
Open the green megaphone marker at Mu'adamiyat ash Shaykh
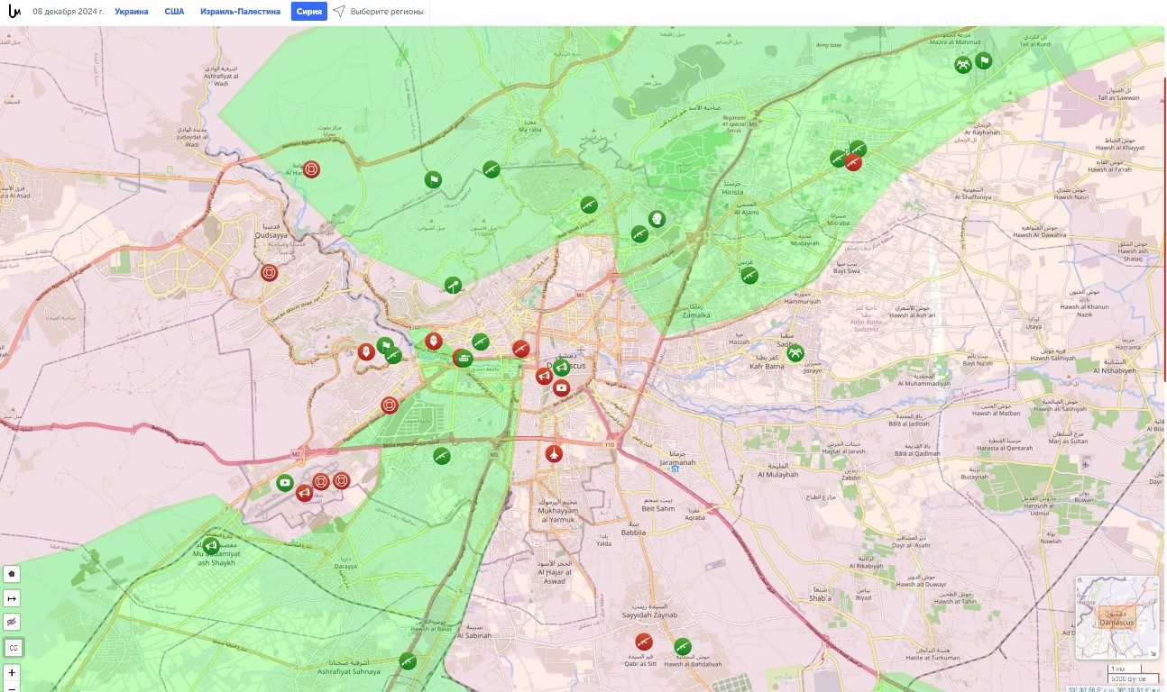pos(211,545)
